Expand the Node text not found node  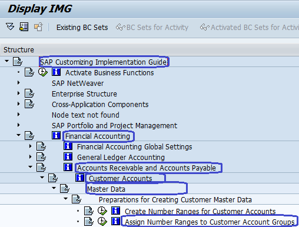pos(19,115)
